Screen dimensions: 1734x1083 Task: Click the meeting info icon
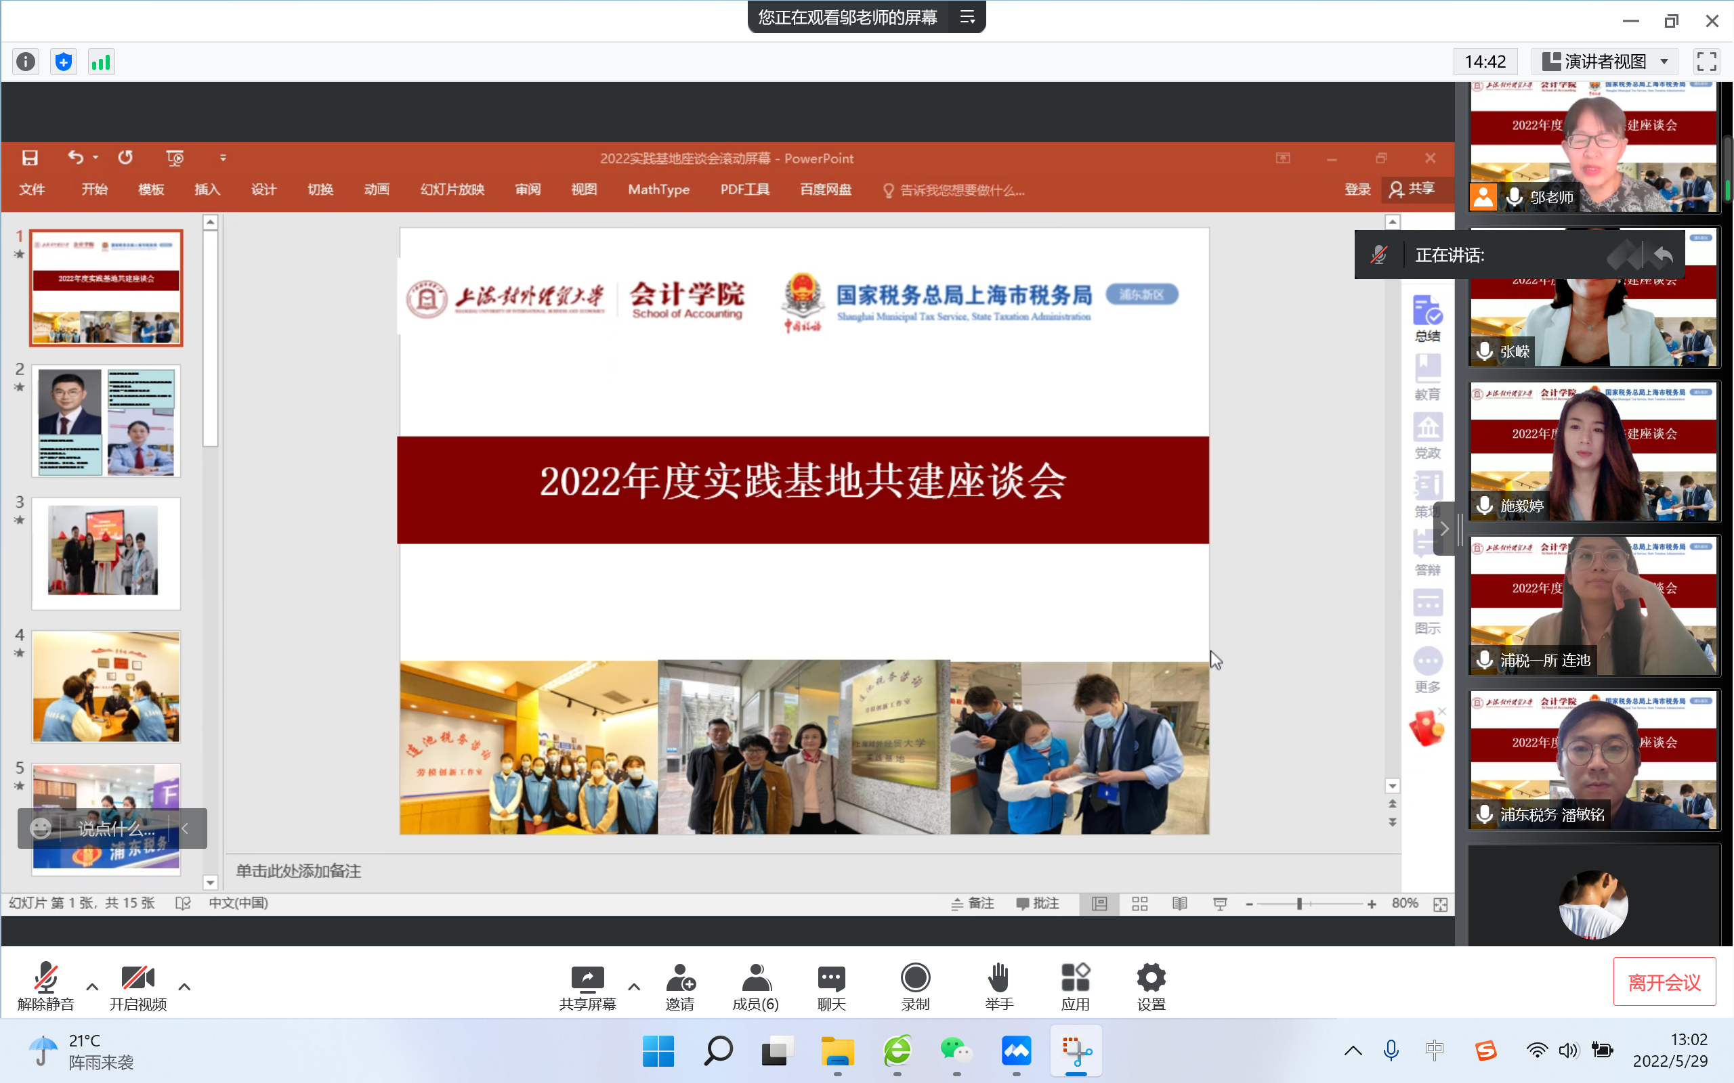click(x=26, y=62)
